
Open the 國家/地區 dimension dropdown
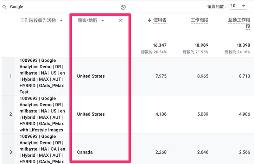tap(103, 21)
